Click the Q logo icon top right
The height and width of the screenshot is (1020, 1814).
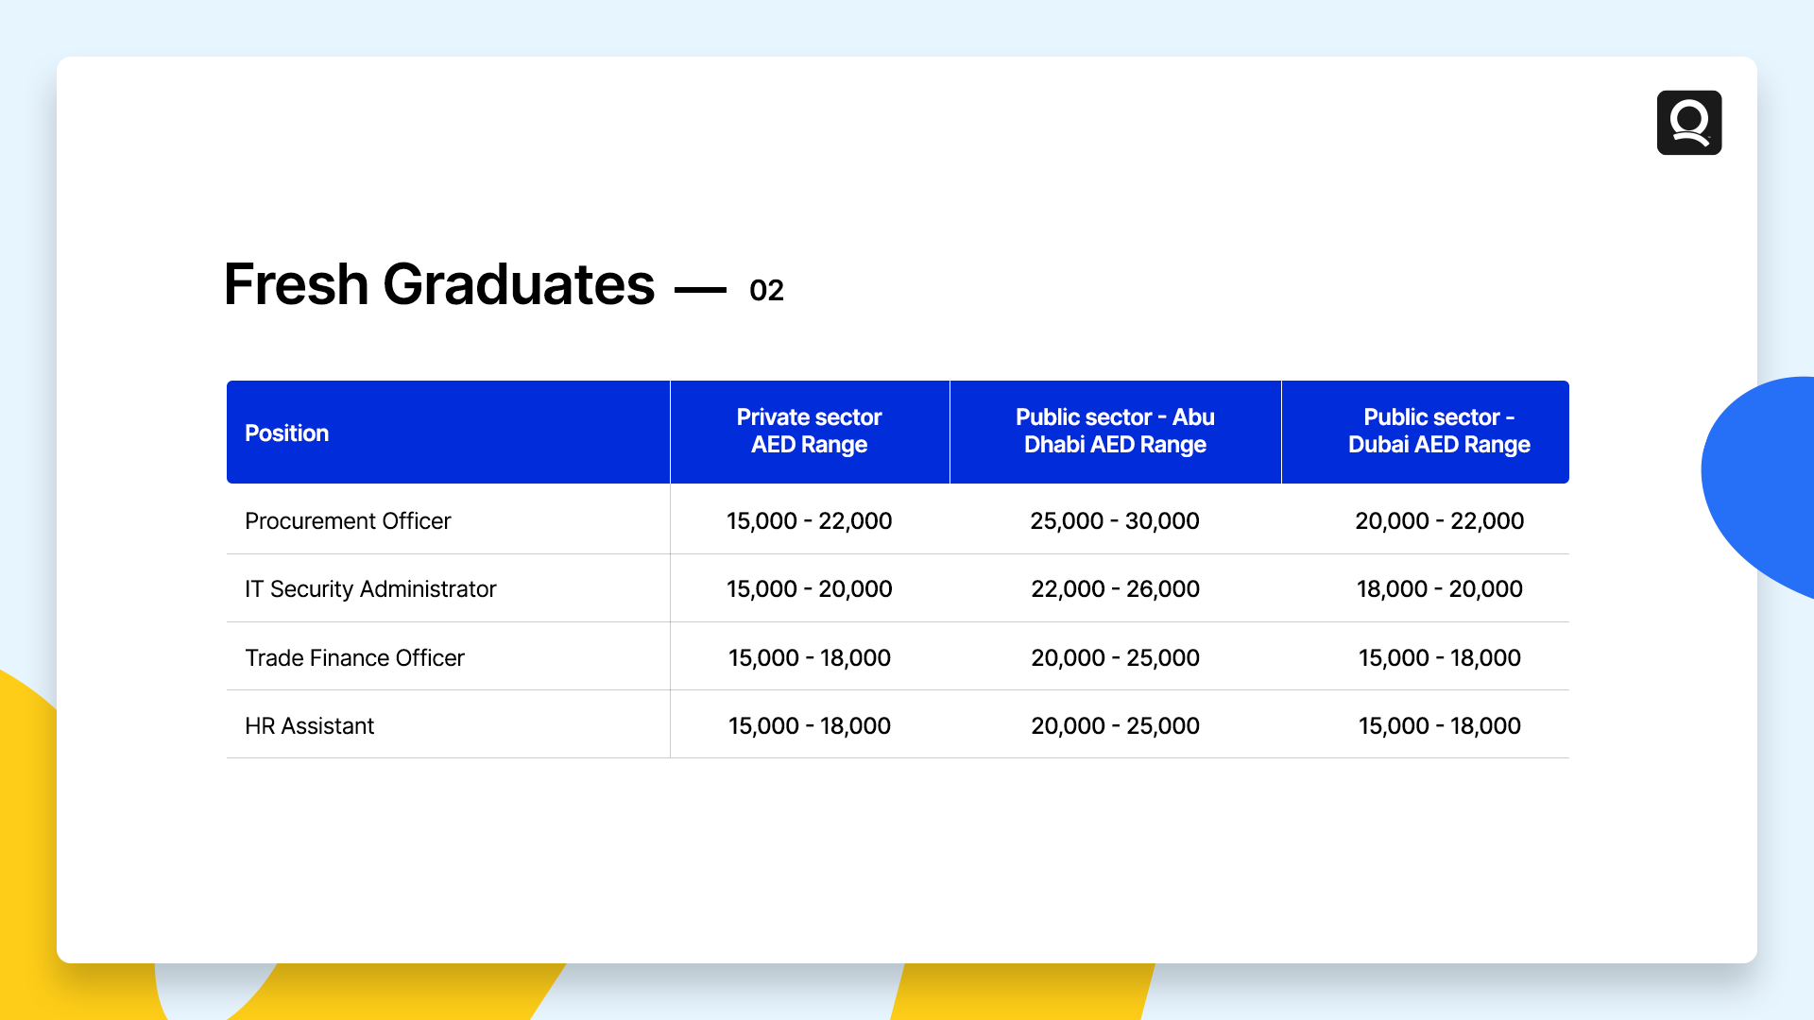point(1688,123)
